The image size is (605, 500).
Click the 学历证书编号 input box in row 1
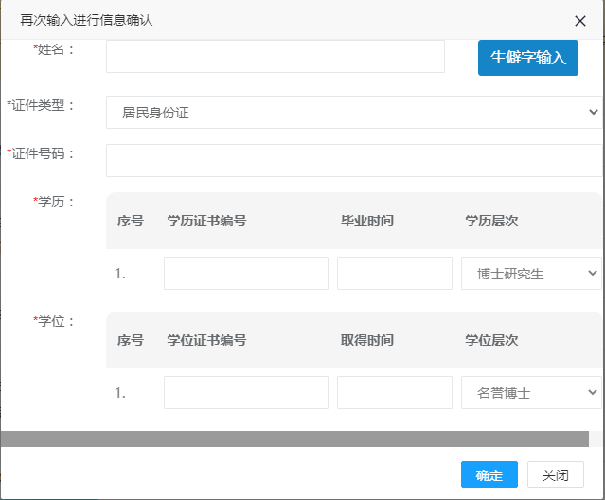(x=246, y=273)
